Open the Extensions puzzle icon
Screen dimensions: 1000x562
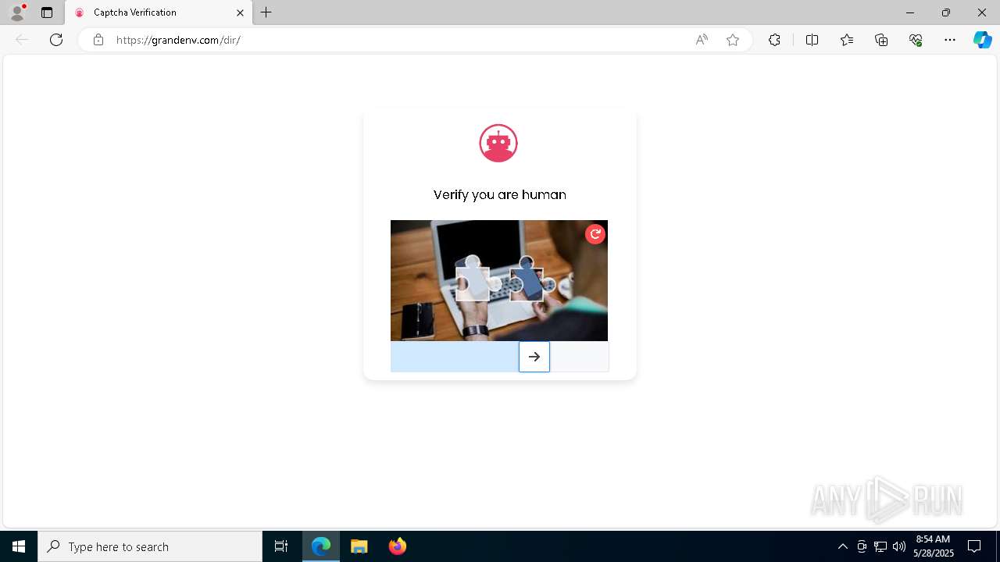point(774,40)
